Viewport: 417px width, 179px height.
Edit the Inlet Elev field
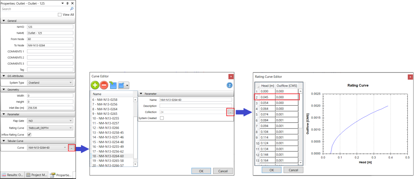click(50, 108)
